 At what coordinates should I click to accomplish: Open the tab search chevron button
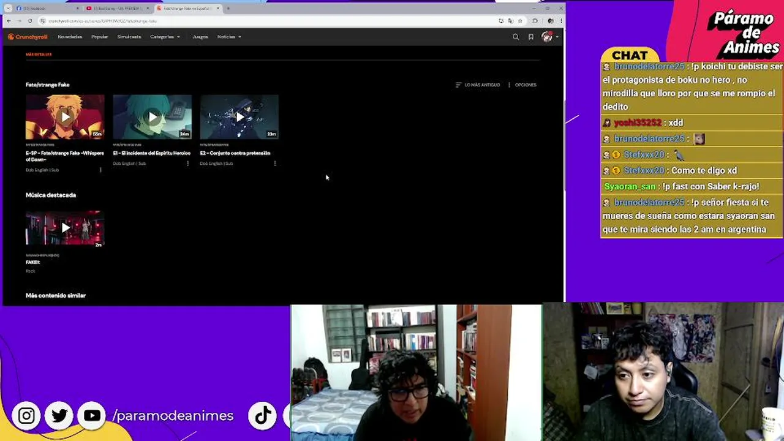(x=8, y=8)
